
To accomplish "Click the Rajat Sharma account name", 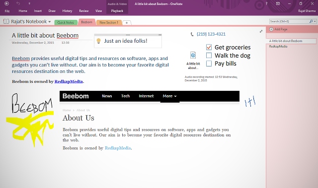I will coord(307,11).
